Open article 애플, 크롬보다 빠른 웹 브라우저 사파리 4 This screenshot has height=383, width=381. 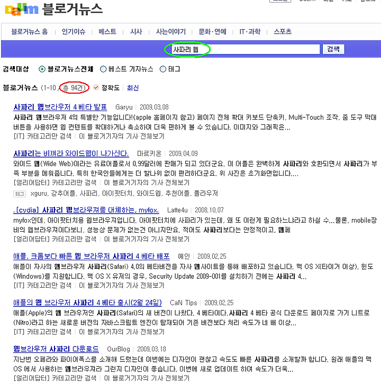[92, 257]
